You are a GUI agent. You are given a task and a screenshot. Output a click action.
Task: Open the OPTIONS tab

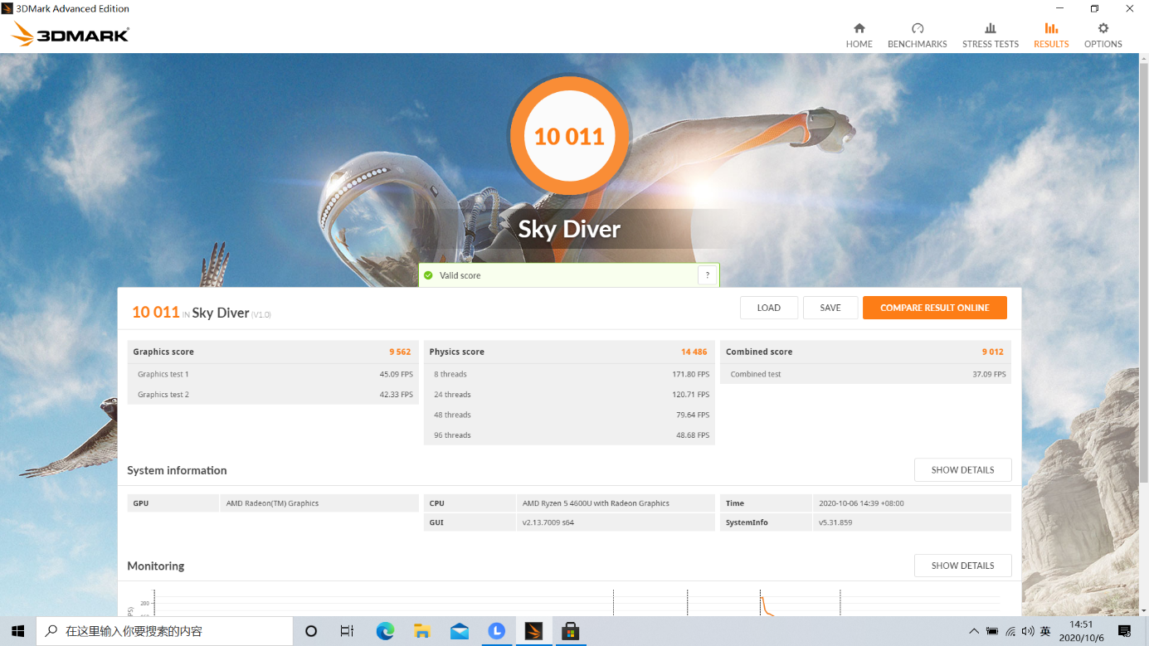coord(1103,35)
